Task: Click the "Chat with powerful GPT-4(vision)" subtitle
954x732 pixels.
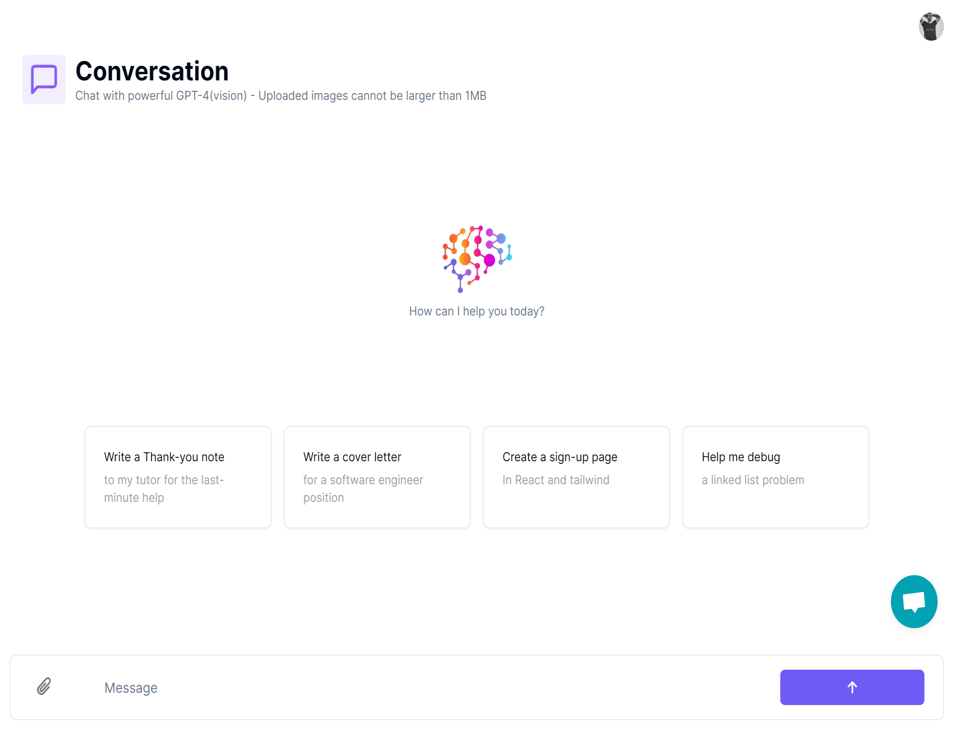Action: pyautogui.click(x=161, y=96)
